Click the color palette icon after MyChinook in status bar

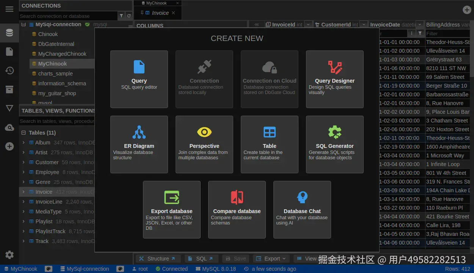pyautogui.click(x=49, y=269)
